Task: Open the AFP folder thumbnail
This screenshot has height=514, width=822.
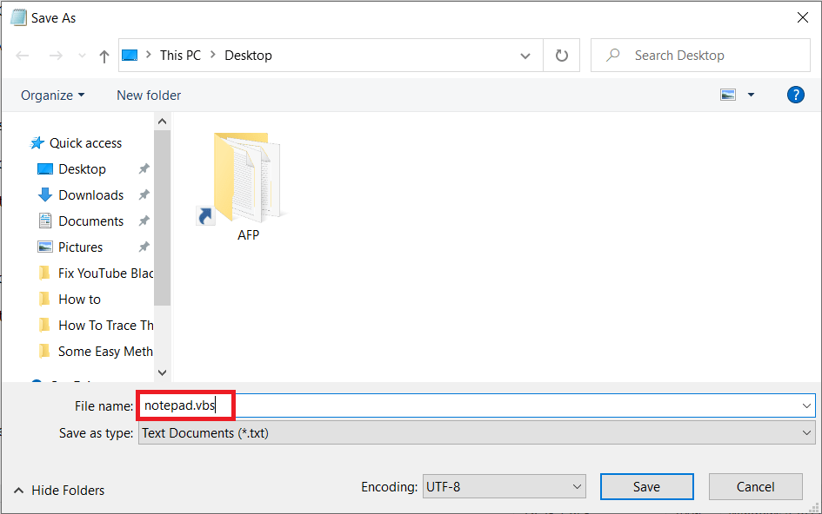Action: 248,180
